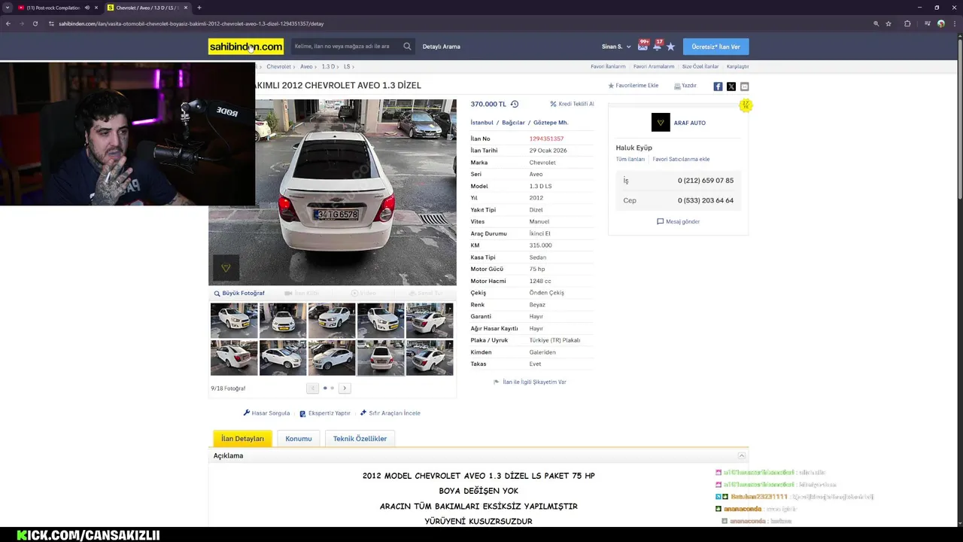Share the listing on Facebook

718,87
